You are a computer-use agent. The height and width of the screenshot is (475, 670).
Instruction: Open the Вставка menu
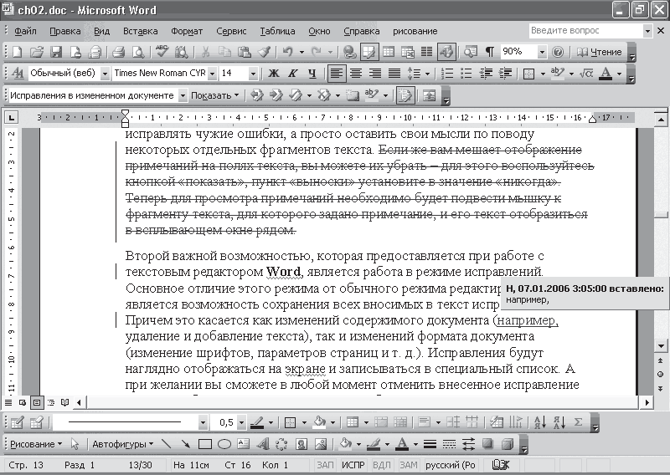[140, 31]
